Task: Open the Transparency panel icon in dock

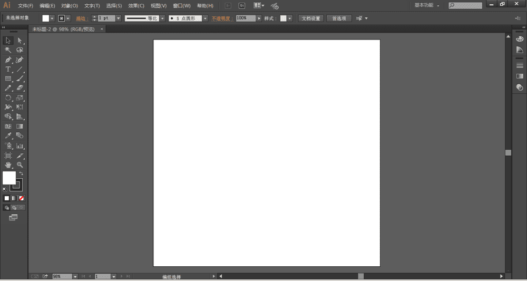Action: 520,88
